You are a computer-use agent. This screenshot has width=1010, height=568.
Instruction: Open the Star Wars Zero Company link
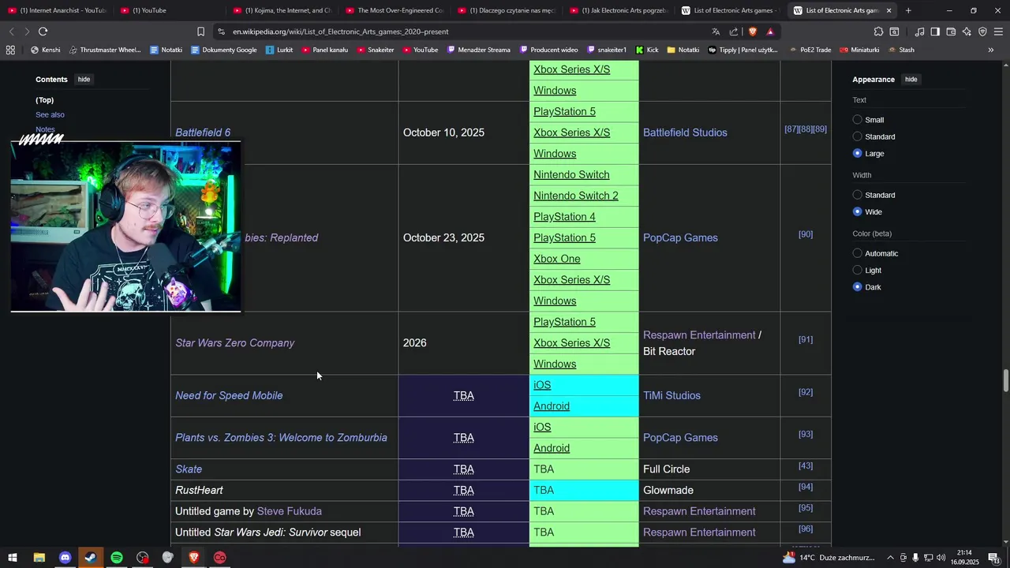[x=234, y=343]
